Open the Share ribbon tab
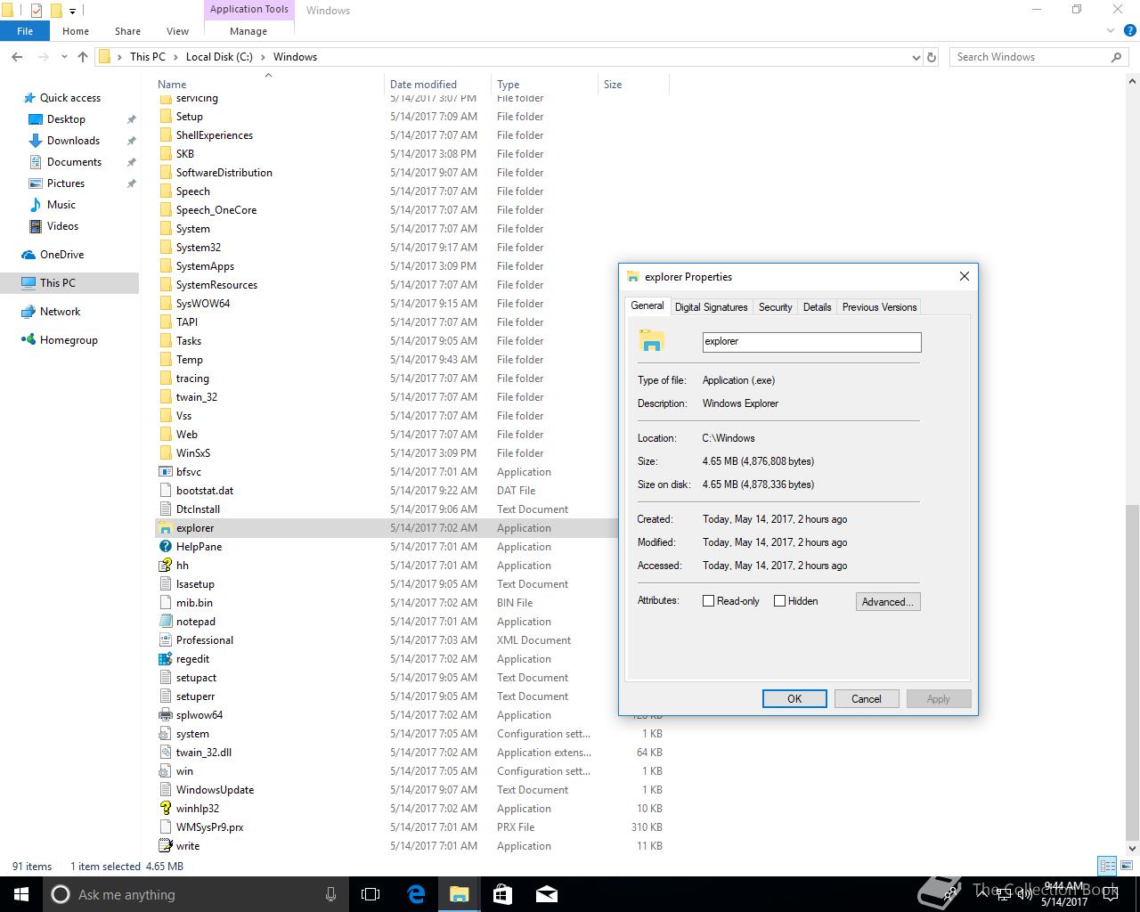The height and width of the screenshot is (912, 1140). point(127,31)
